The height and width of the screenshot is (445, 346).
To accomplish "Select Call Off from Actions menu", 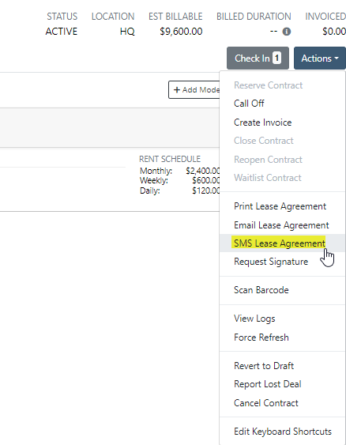I will pyautogui.click(x=282, y=104).
